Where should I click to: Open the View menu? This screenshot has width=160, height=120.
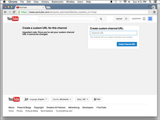[36, 2]
